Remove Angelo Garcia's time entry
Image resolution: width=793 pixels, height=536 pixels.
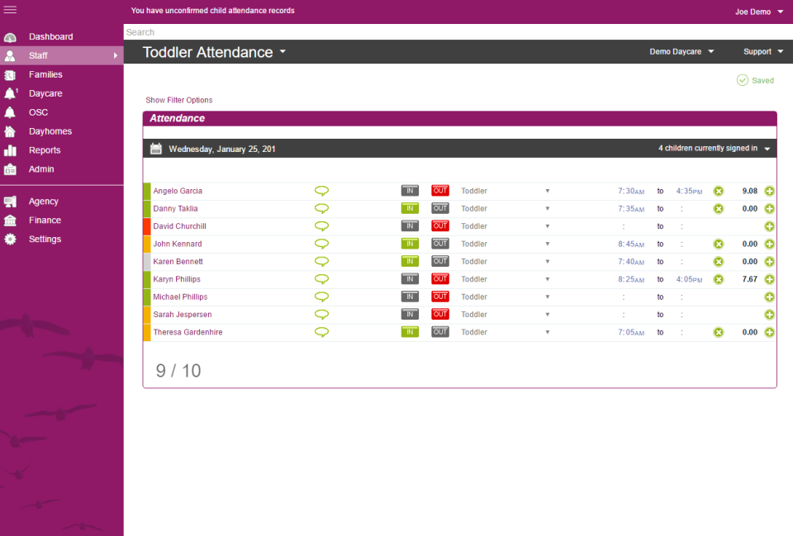click(x=718, y=191)
